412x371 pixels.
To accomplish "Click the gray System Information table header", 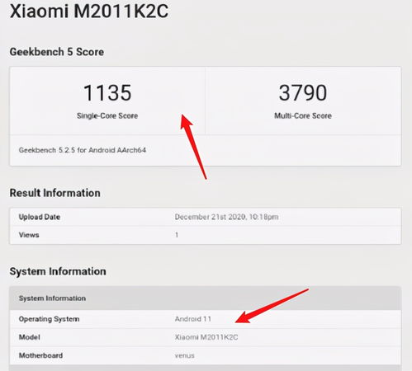I will [206, 298].
